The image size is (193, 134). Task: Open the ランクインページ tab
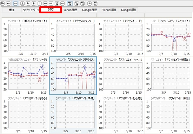tap(31, 10)
